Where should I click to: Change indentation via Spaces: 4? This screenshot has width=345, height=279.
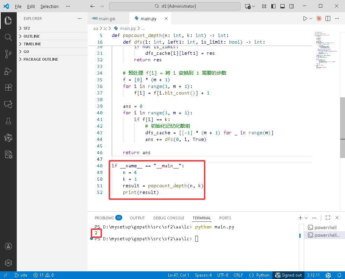(203, 275)
